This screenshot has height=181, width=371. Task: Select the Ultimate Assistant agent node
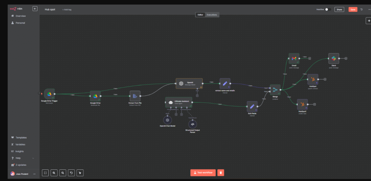179,102
